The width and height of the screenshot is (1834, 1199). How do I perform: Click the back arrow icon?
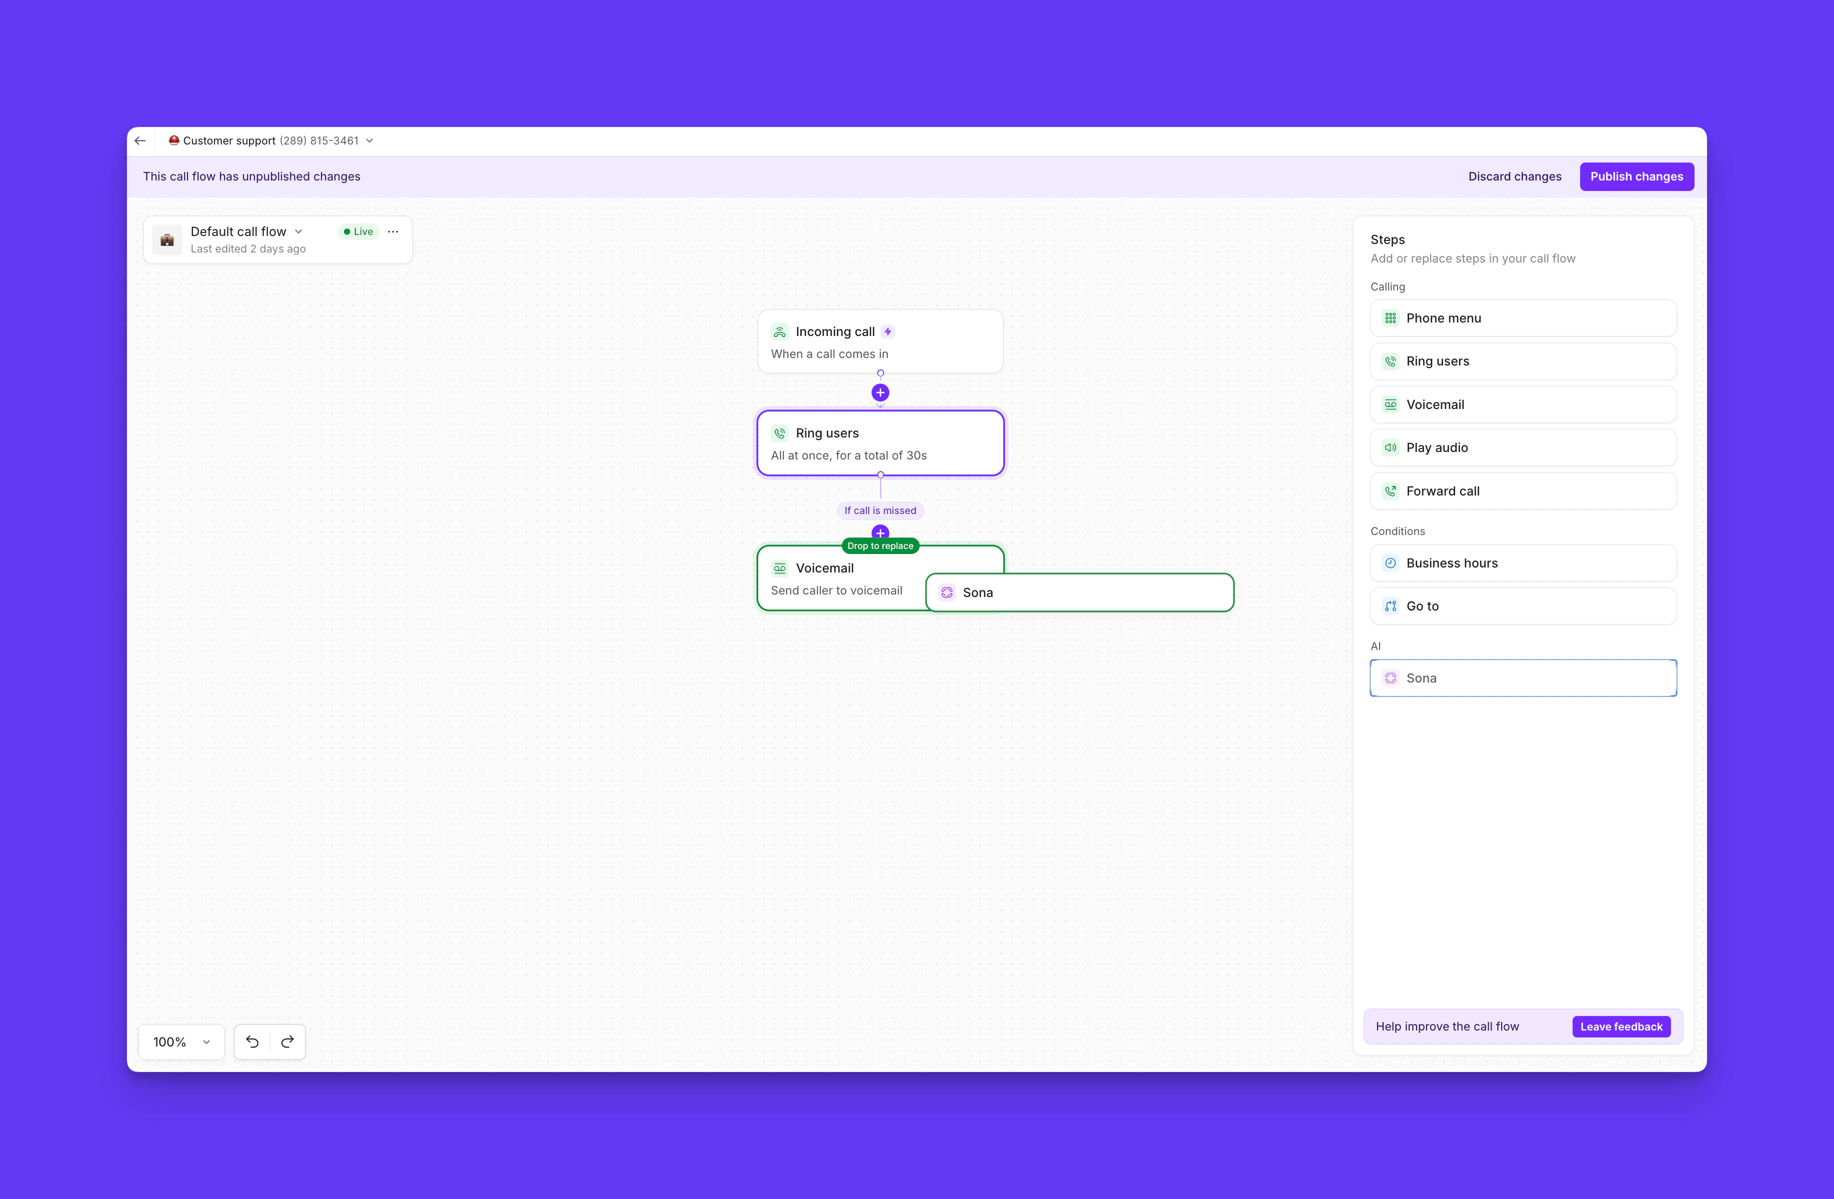140,140
